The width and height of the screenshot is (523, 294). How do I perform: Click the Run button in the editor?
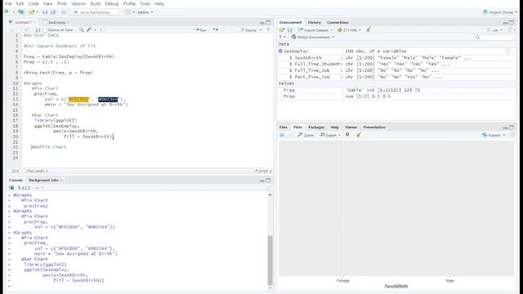(x=200, y=30)
